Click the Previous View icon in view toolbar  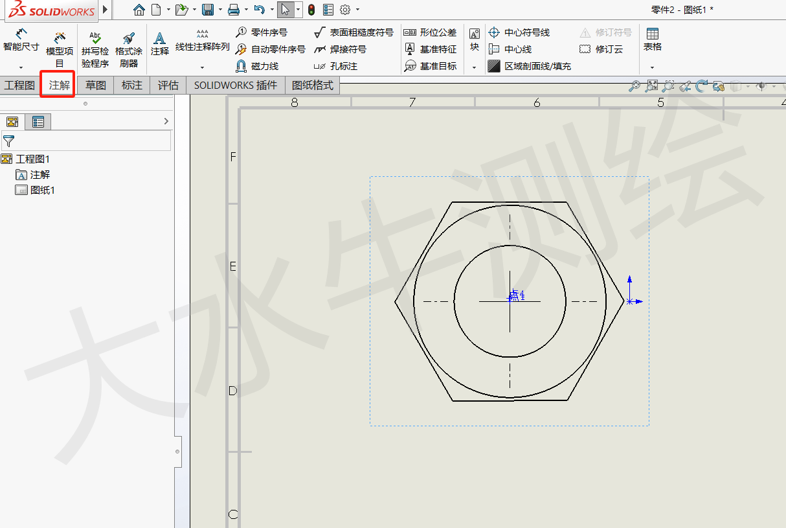coord(686,86)
